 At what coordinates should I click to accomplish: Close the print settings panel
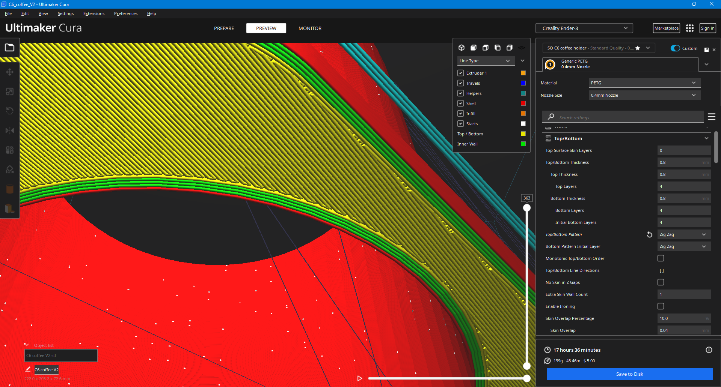pyautogui.click(x=714, y=49)
